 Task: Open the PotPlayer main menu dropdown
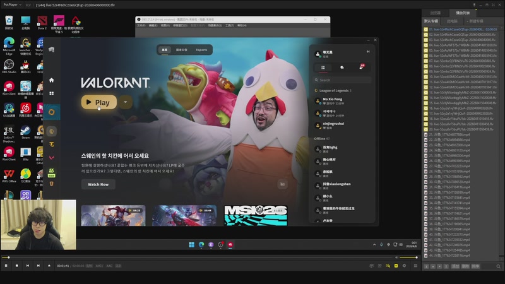pyautogui.click(x=12, y=5)
